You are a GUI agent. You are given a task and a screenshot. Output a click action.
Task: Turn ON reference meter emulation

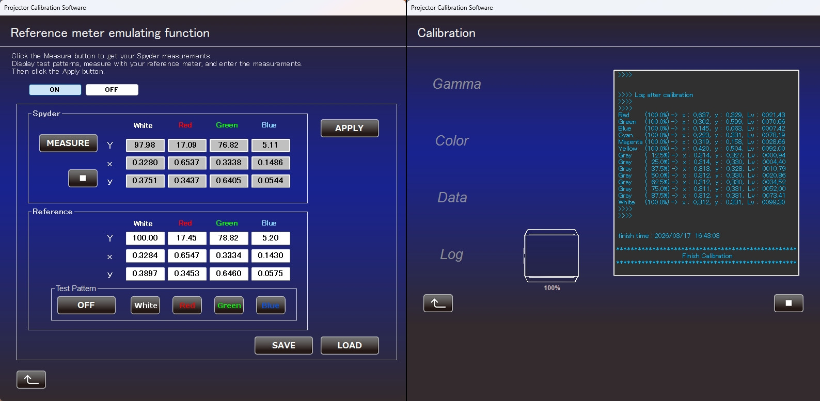coord(55,90)
